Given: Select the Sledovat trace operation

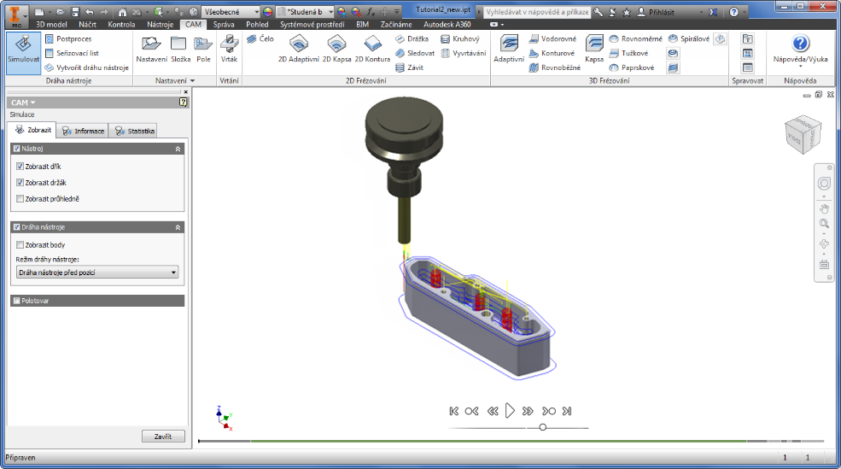Looking at the screenshot, I should point(415,53).
